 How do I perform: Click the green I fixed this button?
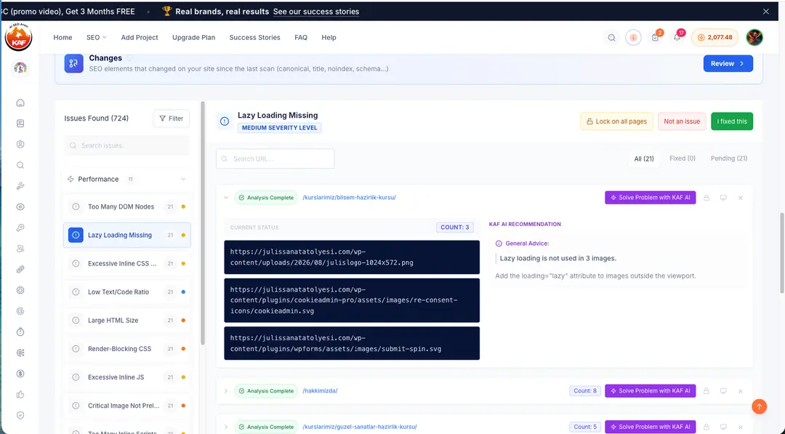coord(731,121)
